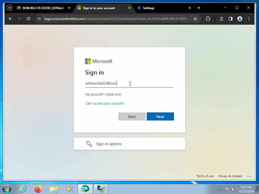259x194 pixels.
Task: Open Can't access your account? link
Action: [105, 103]
